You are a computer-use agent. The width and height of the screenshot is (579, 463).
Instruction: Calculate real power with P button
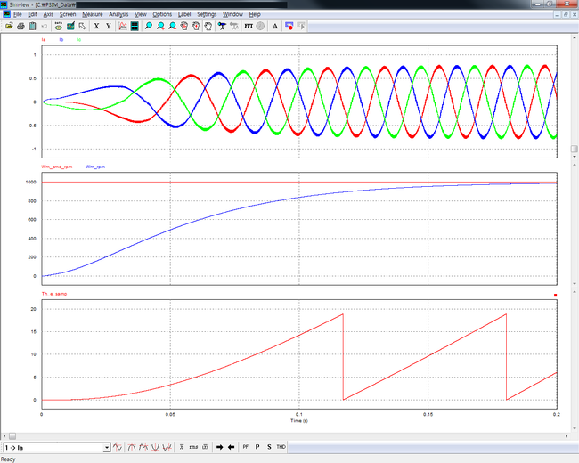tap(257, 447)
